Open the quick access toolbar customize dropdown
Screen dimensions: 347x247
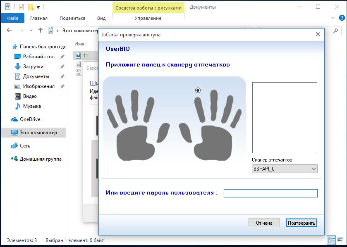(38, 7)
